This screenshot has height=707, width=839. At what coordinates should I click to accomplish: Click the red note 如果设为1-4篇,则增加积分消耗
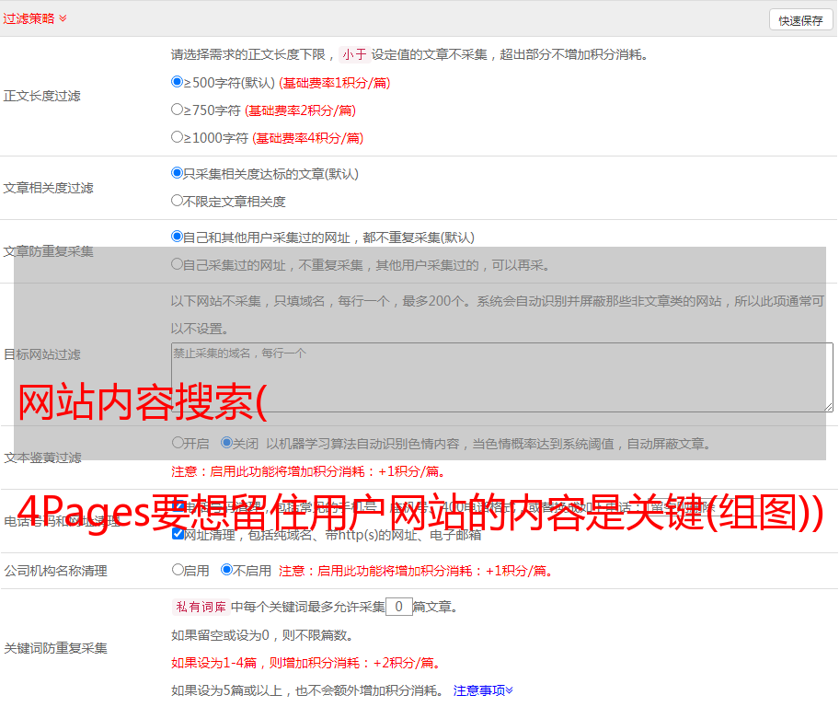307,663
